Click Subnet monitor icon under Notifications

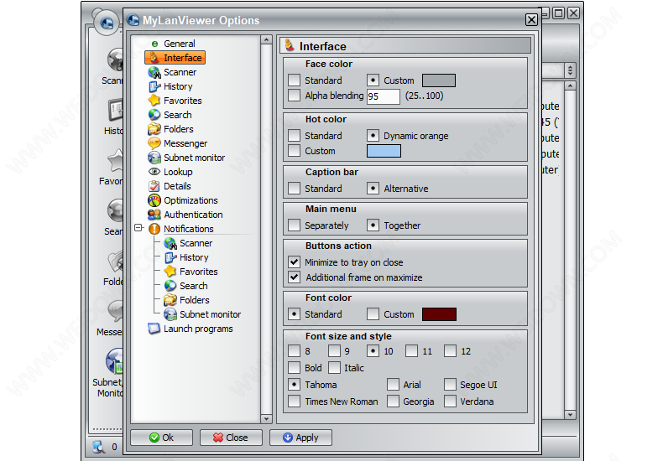[x=170, y=314]
